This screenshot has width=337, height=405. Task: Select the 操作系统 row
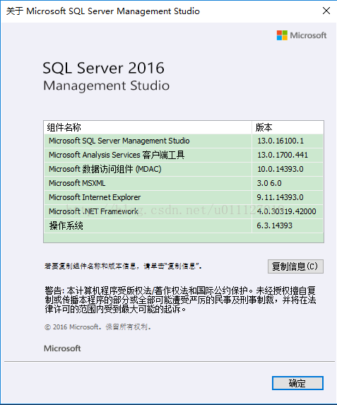(x=184, y=225)
